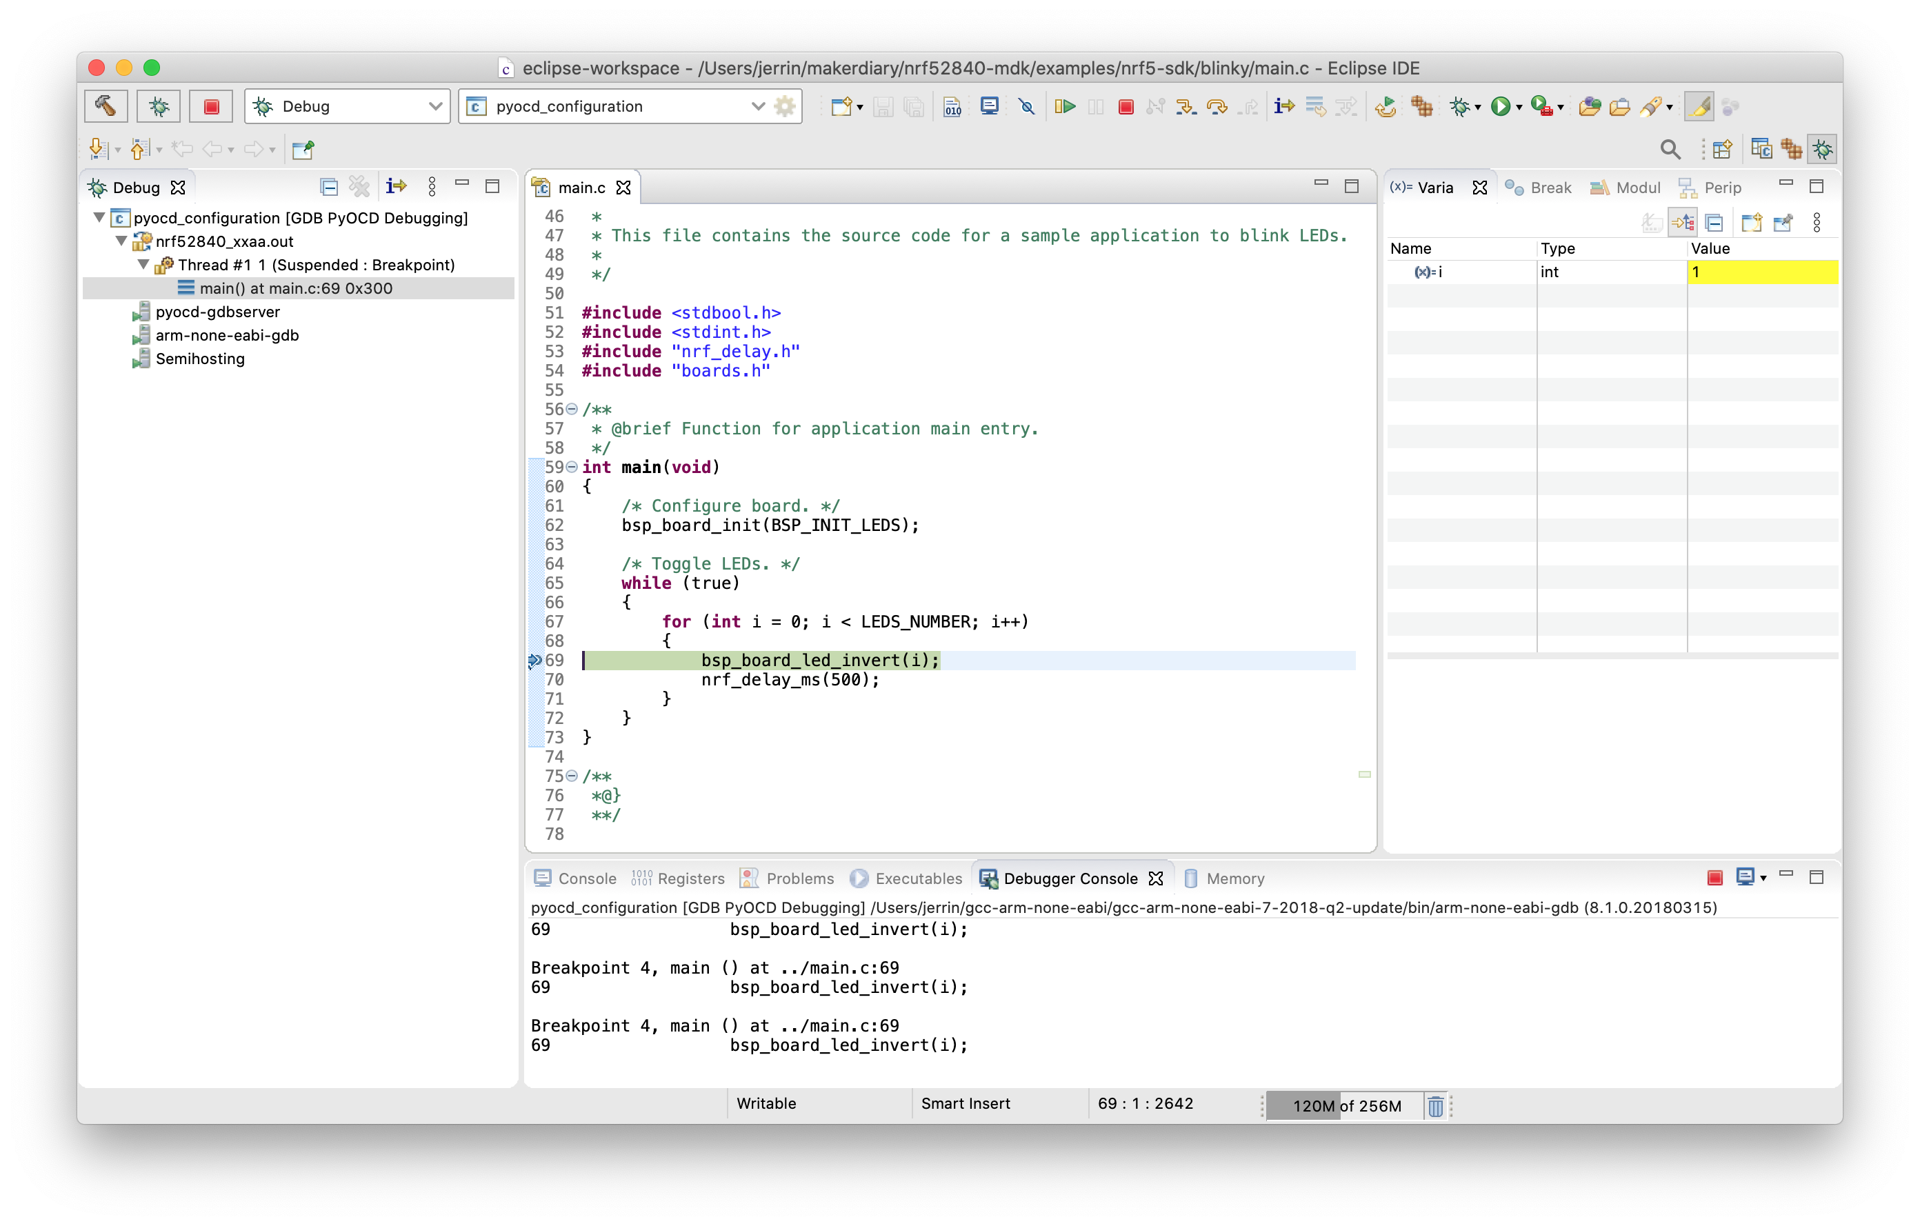The height and width of the screenshot is (1226, 1920).
Task: Open the Debug As dropdown arrow
Action: (1478, 108)
